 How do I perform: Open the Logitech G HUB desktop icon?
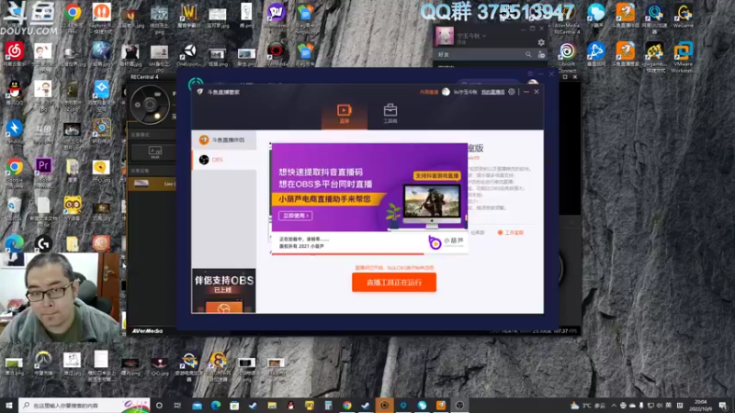43,243
